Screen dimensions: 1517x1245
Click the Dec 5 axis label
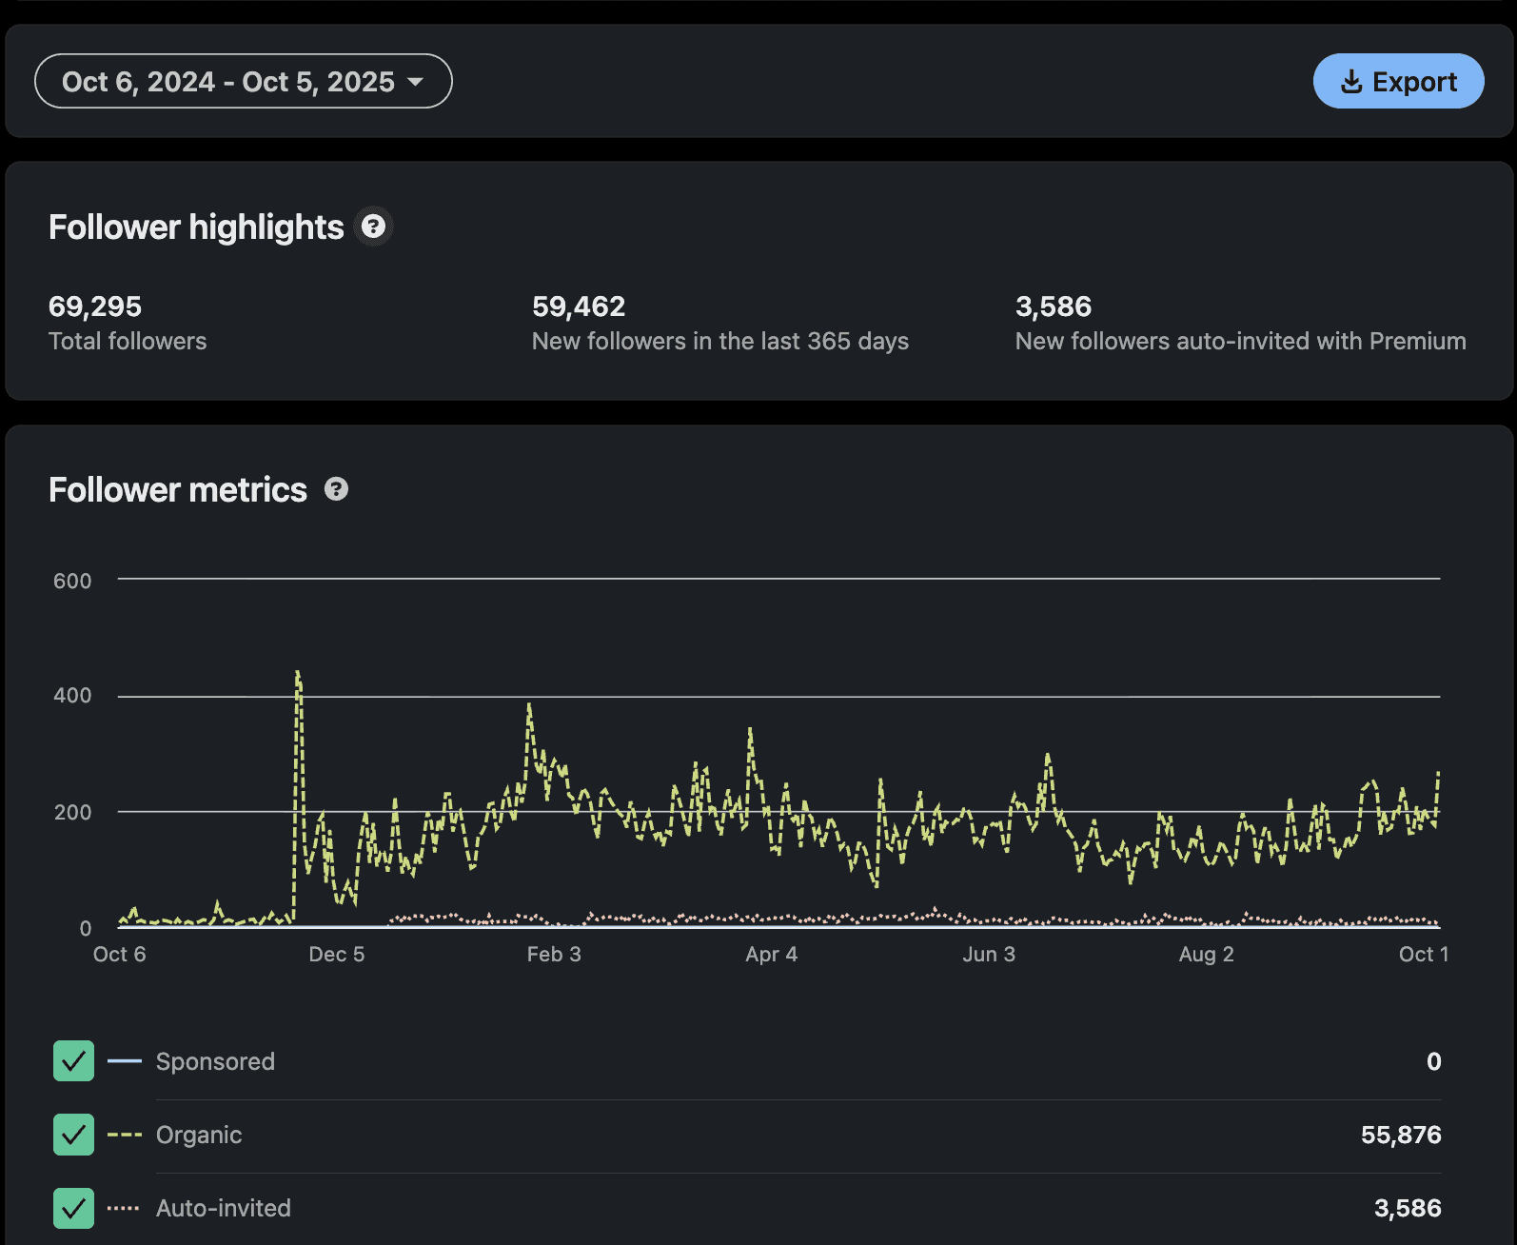[x=337, y=954]
